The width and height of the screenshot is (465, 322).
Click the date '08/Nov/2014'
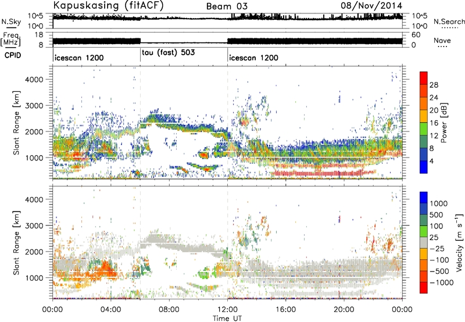(371, 6)
